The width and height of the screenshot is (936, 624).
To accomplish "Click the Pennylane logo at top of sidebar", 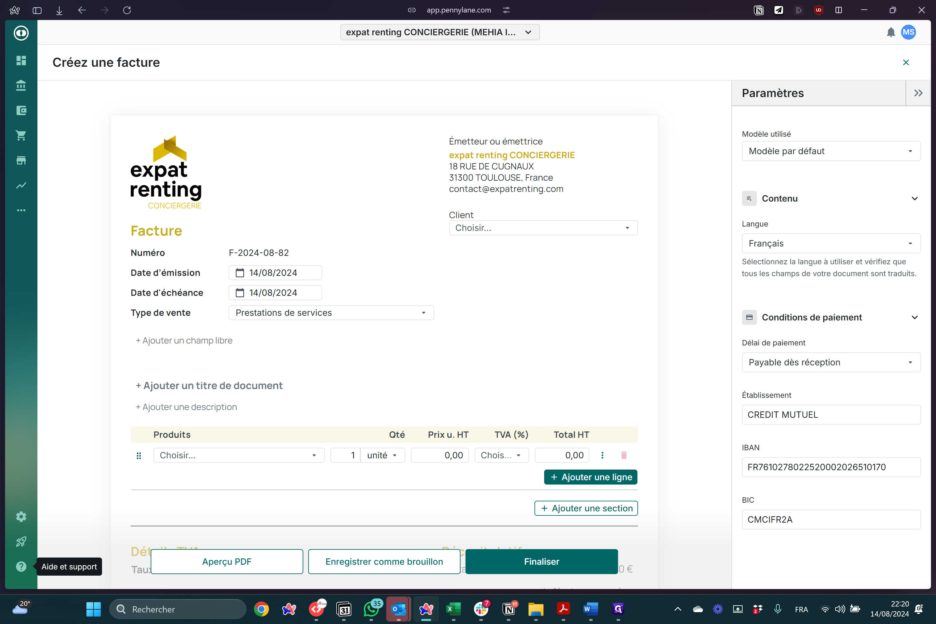I will click(21, 33).
